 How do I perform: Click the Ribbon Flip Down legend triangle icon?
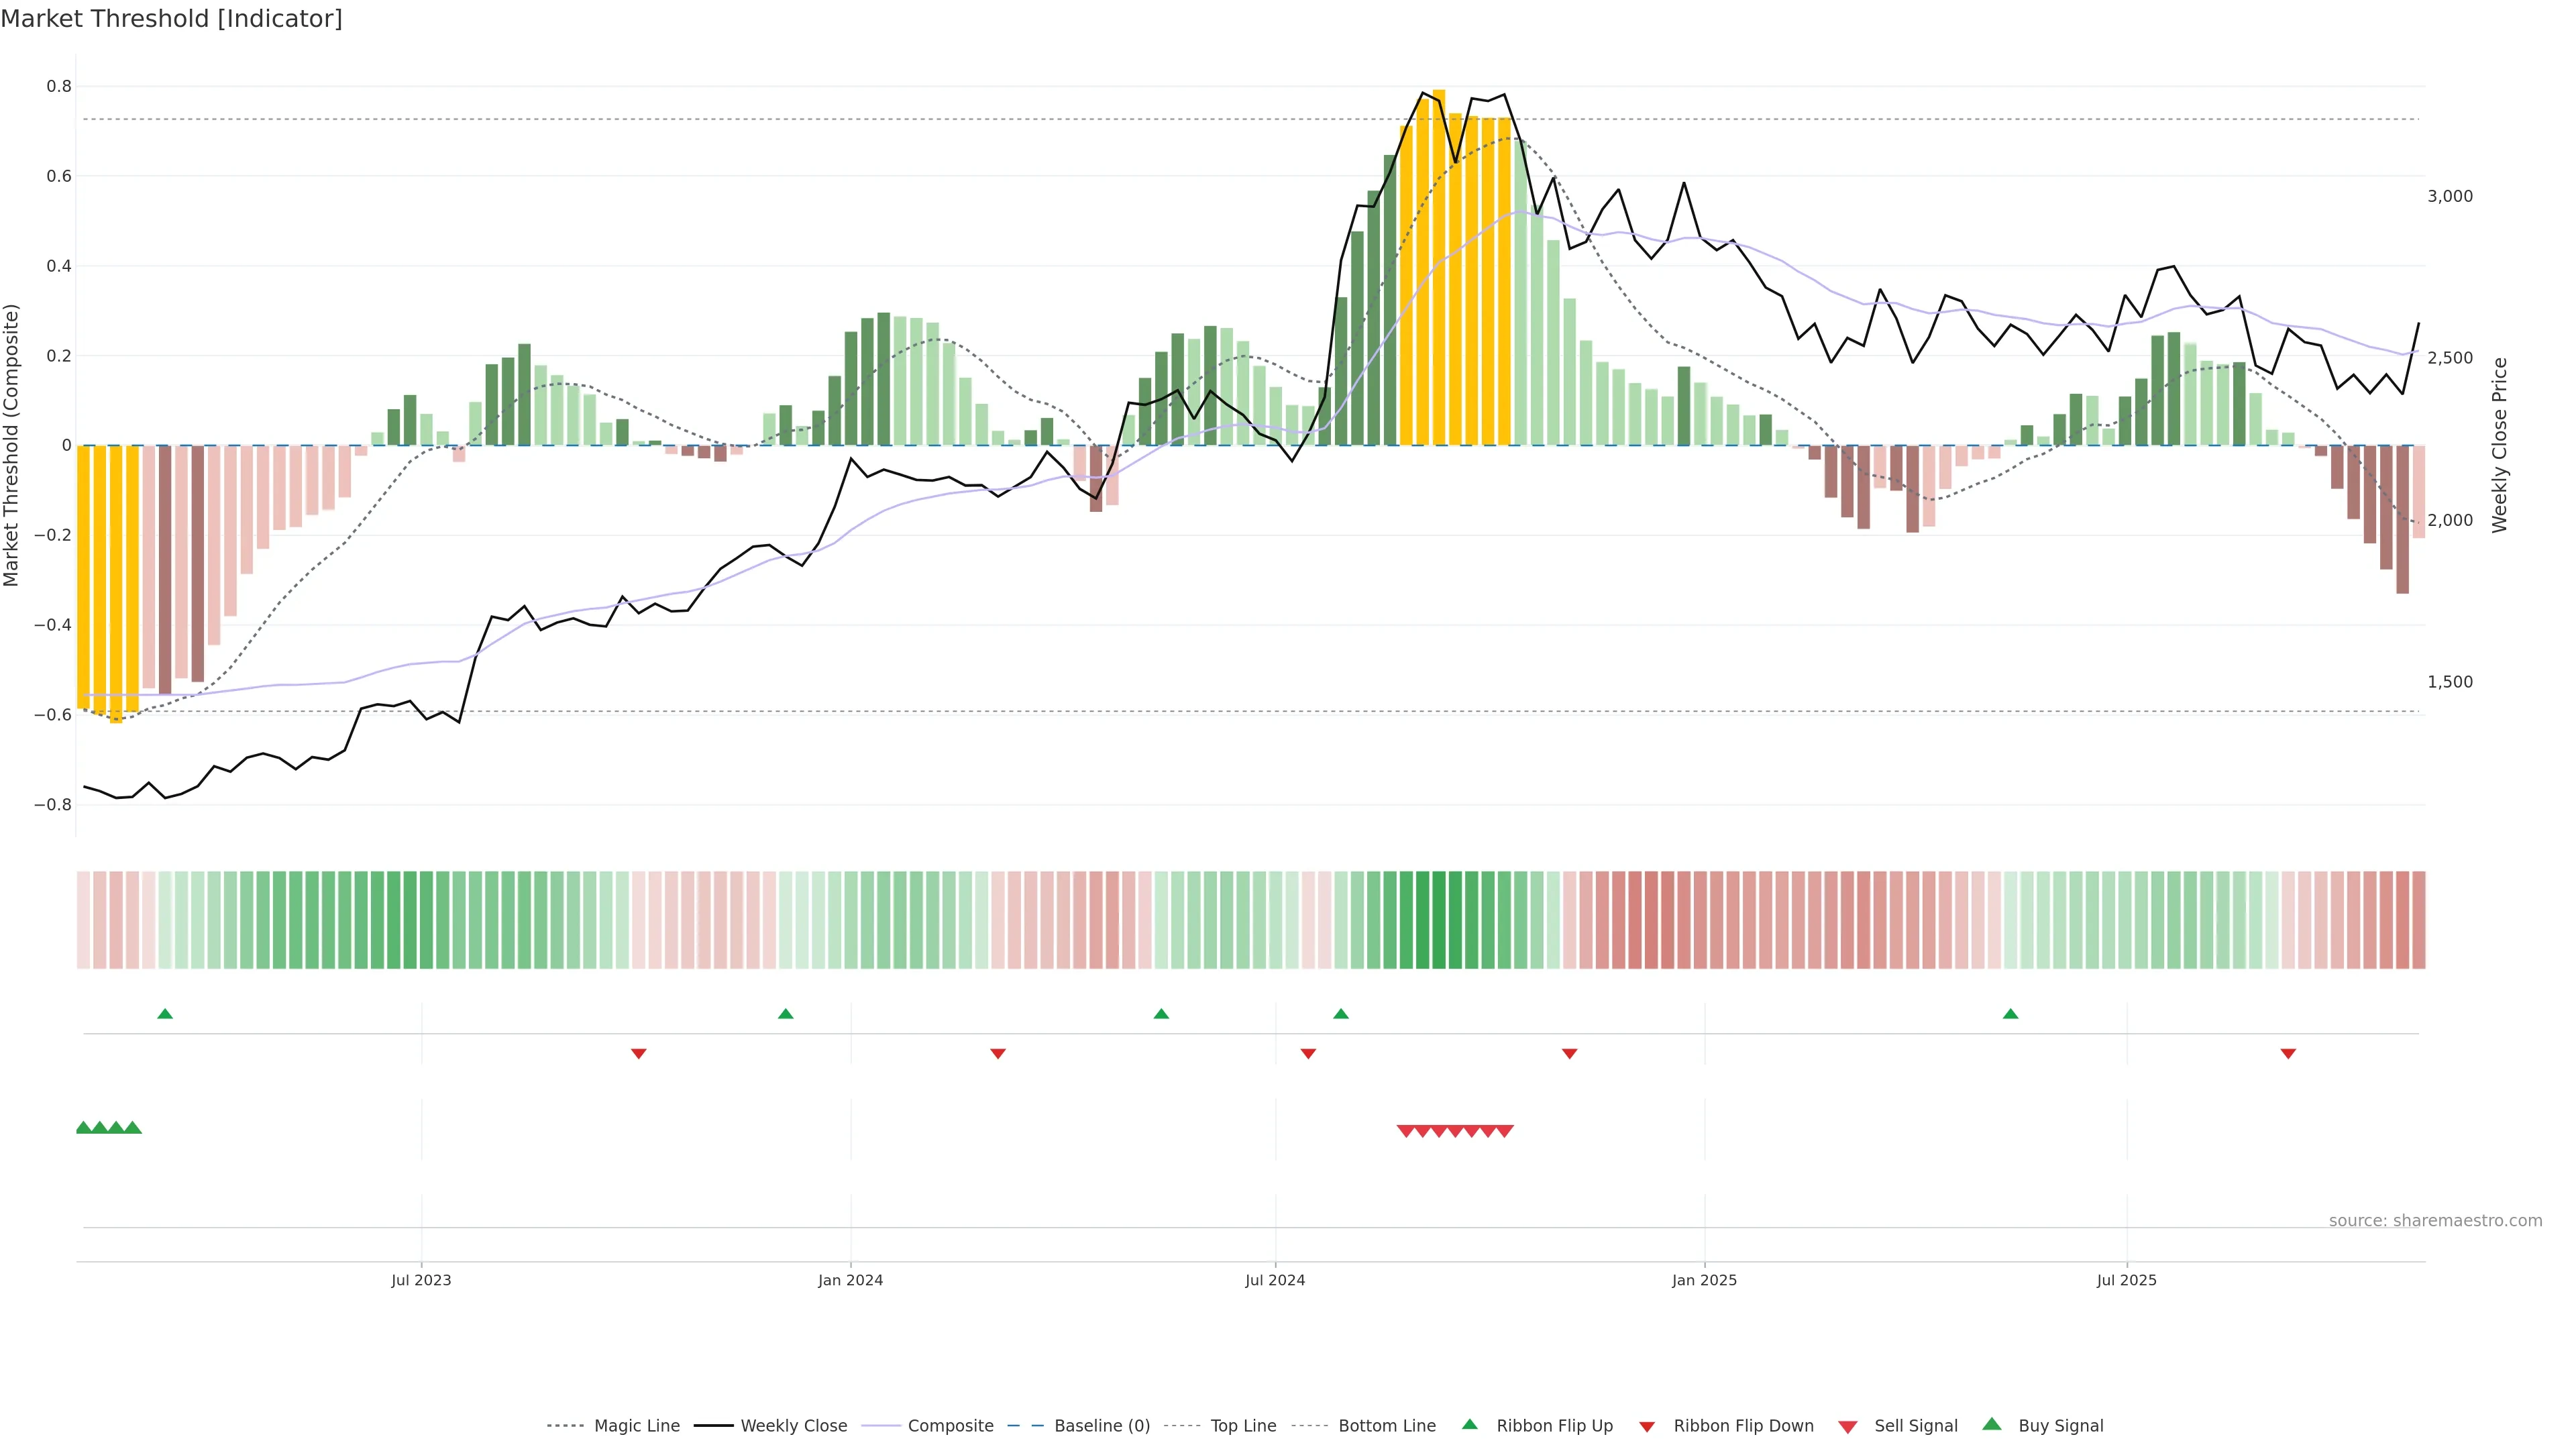(1647, 1426)
